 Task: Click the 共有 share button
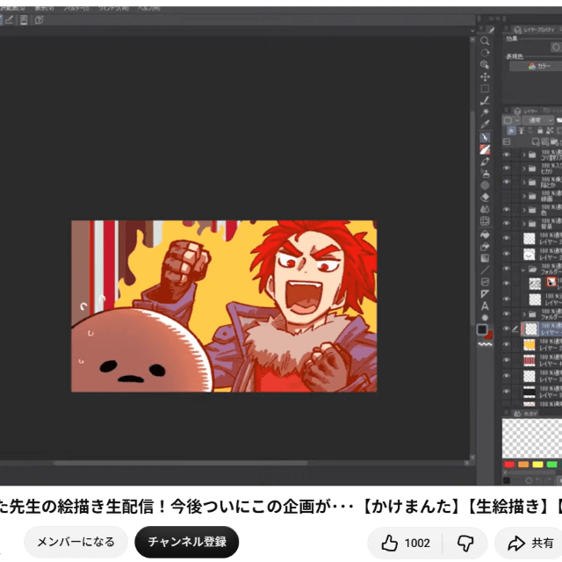(x=530, y=543)
